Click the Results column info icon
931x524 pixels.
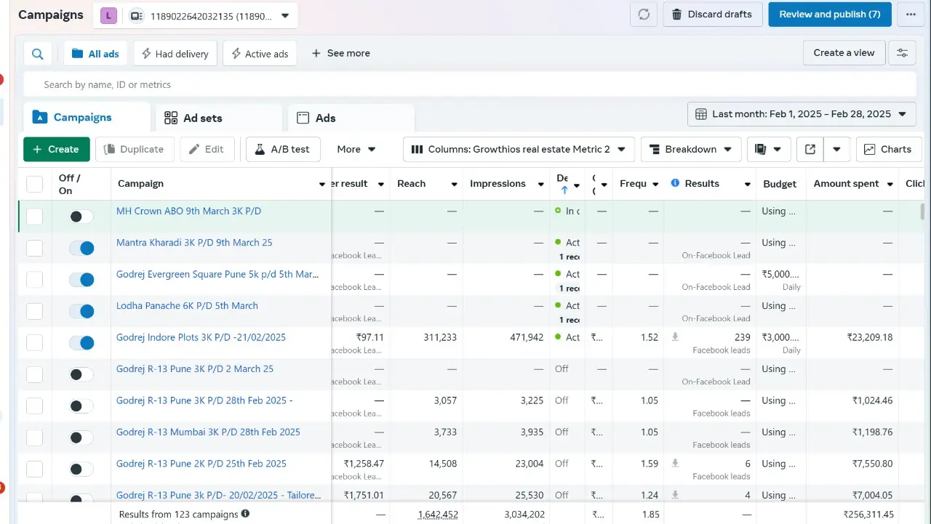[675, 183]
